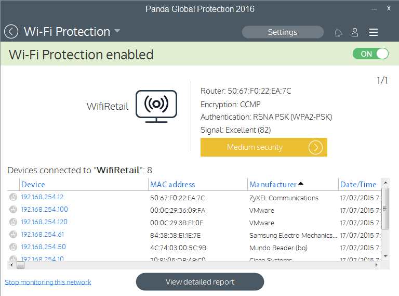Open the hamburger menu icon

374,32
